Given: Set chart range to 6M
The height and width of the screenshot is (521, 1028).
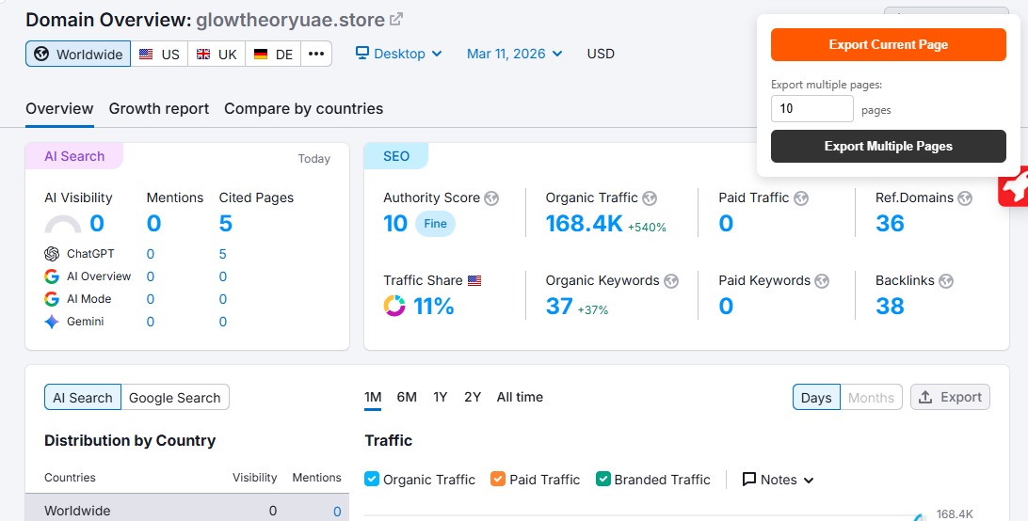Looking at the screenshot, I should pyautogui.click(x=407, y=397).
